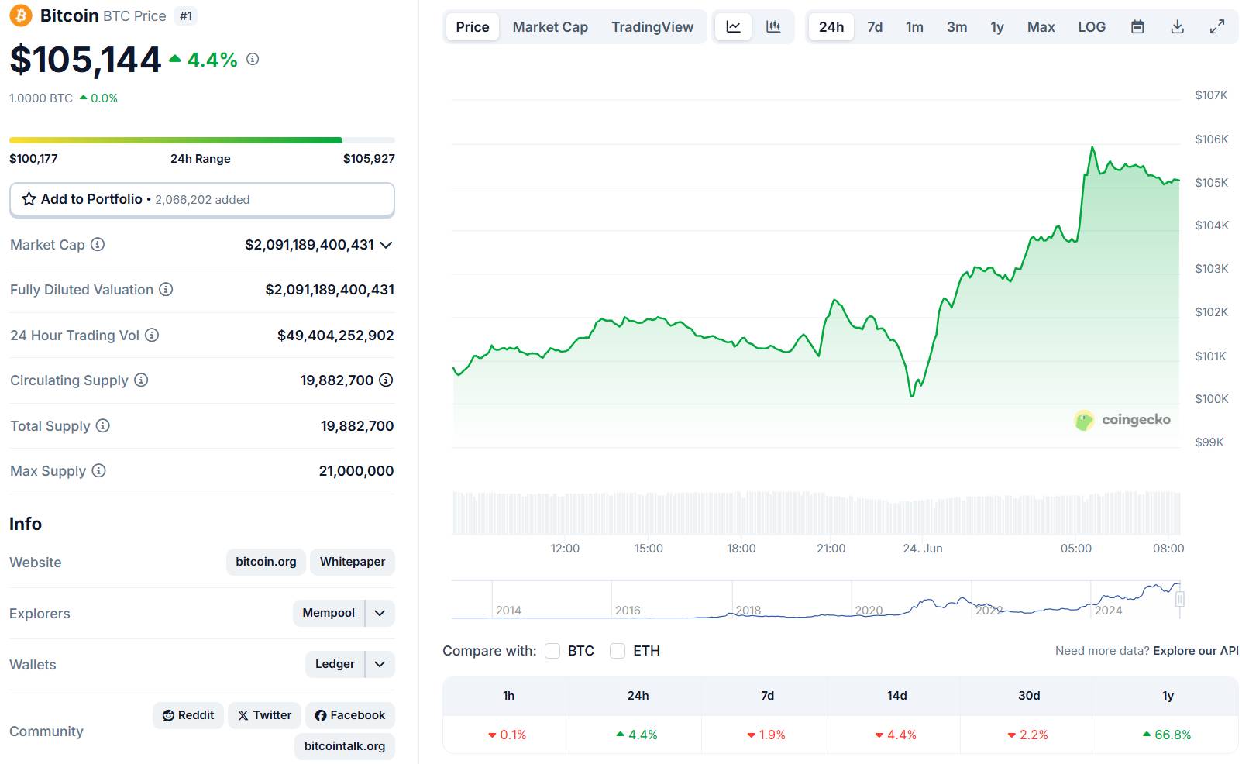Select the Max time range
The width and height of the screenshot is (1249, 764).
click(x=1041, y=27)
